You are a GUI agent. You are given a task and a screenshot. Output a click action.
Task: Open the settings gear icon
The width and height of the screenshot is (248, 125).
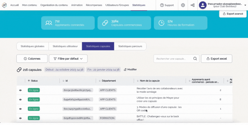click(x=183, y=5)
